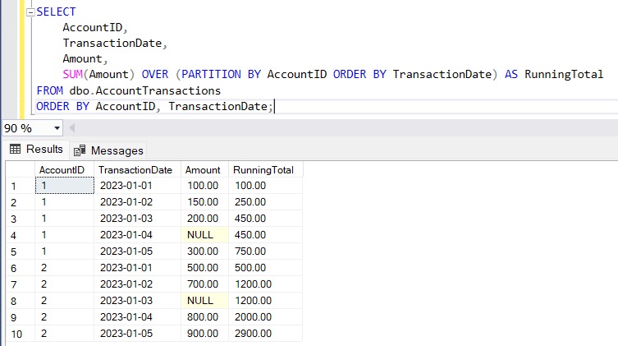Click RunningTotal 250.00 cell
This screenshot has height=346, width=618.
click(265, 202)
